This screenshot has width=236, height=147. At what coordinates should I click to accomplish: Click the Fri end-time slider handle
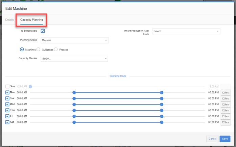(x=162, y=116)
